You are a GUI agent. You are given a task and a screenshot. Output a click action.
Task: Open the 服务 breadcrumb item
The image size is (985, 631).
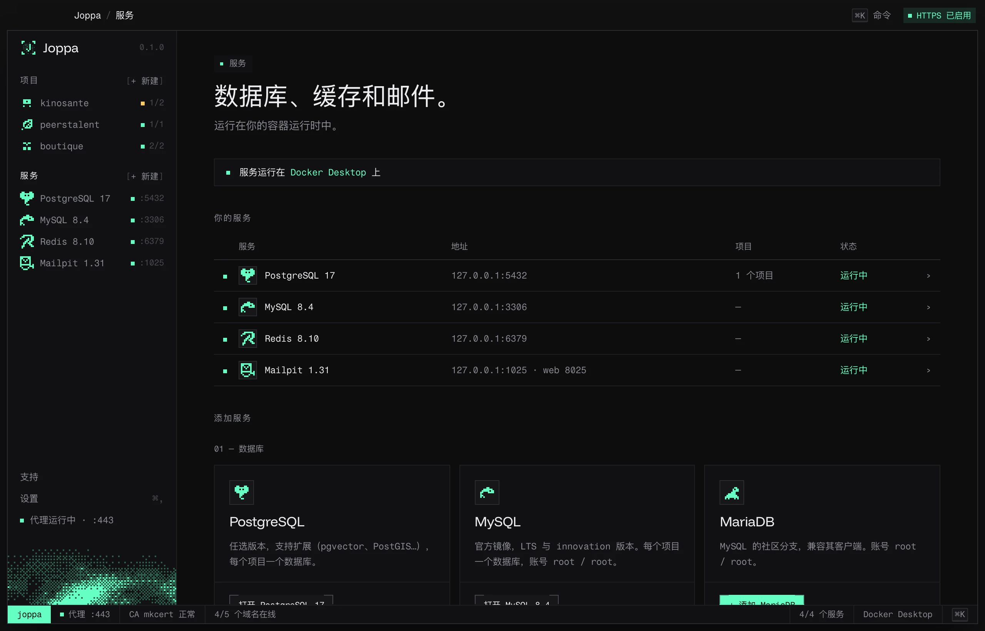[125, 15]
